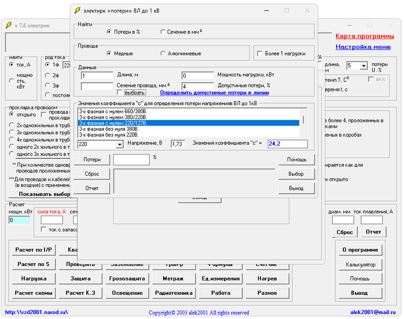Screen dimensions: 404x319
Task: Select открыто прокладка radio button
Action: click(11, 114)
